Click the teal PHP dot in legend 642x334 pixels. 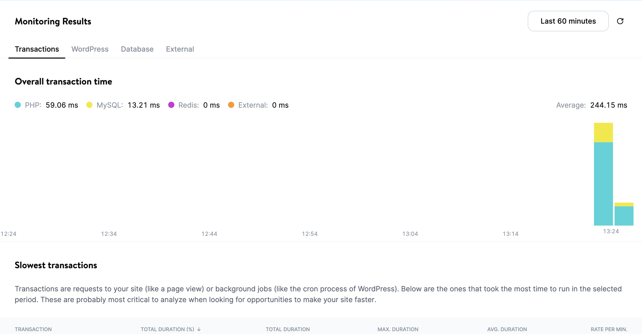point(17,105)
